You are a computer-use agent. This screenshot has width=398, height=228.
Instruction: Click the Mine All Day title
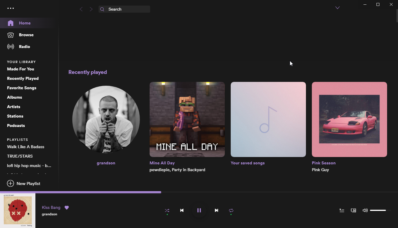tap(162, 163)
